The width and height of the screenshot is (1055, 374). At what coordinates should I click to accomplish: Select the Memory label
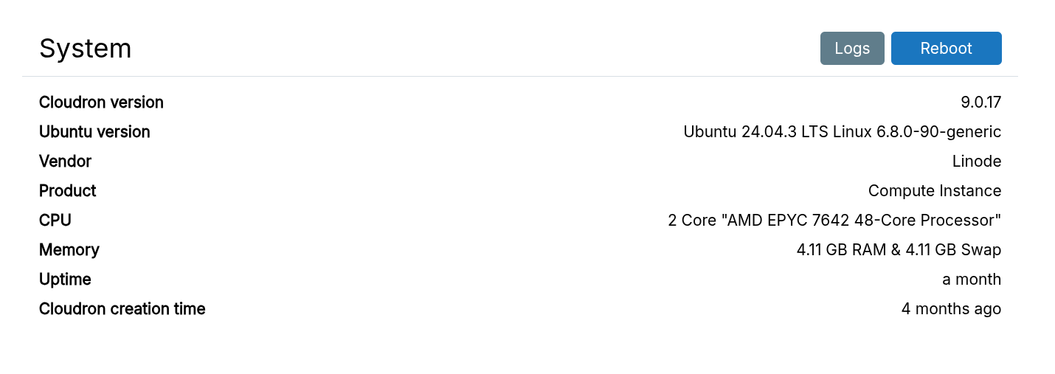[69, 250]
